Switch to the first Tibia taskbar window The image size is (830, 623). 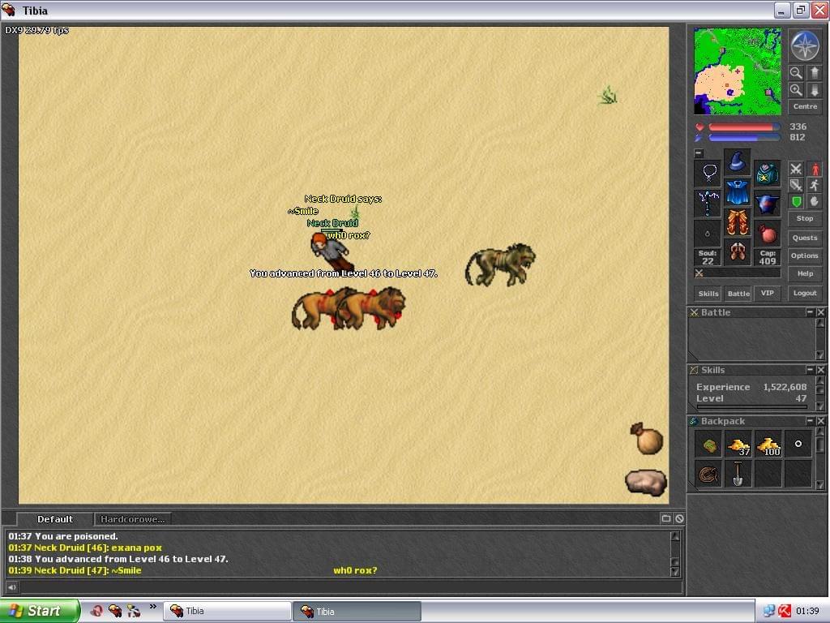227,611
